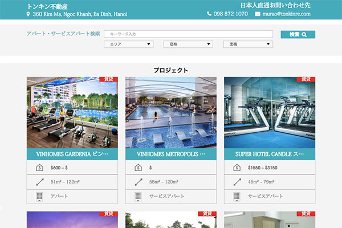Viewport: 342px width, 228px height.
Task: Open the VINHOMES METROPOLIS listing title
Action: (171, 154)
